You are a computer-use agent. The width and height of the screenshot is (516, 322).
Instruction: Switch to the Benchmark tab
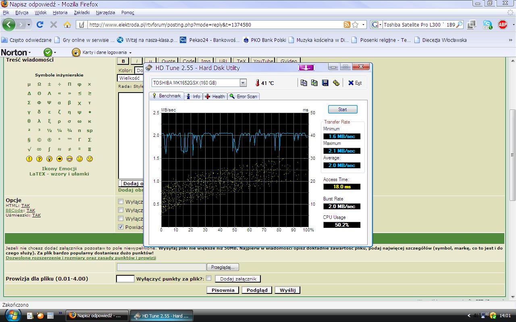(166, 96)
